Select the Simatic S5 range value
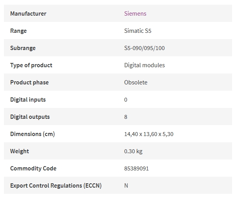This screenshot has width=236, height=197. coord(138,31)
